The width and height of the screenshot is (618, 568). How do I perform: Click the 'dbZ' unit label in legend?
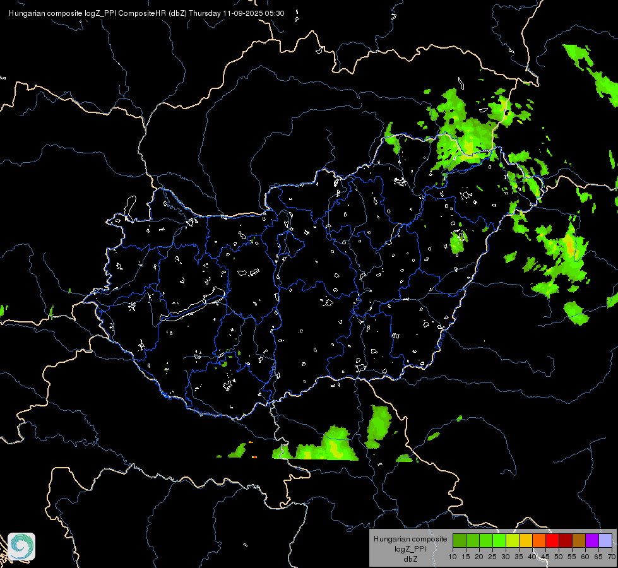(410, 559)
